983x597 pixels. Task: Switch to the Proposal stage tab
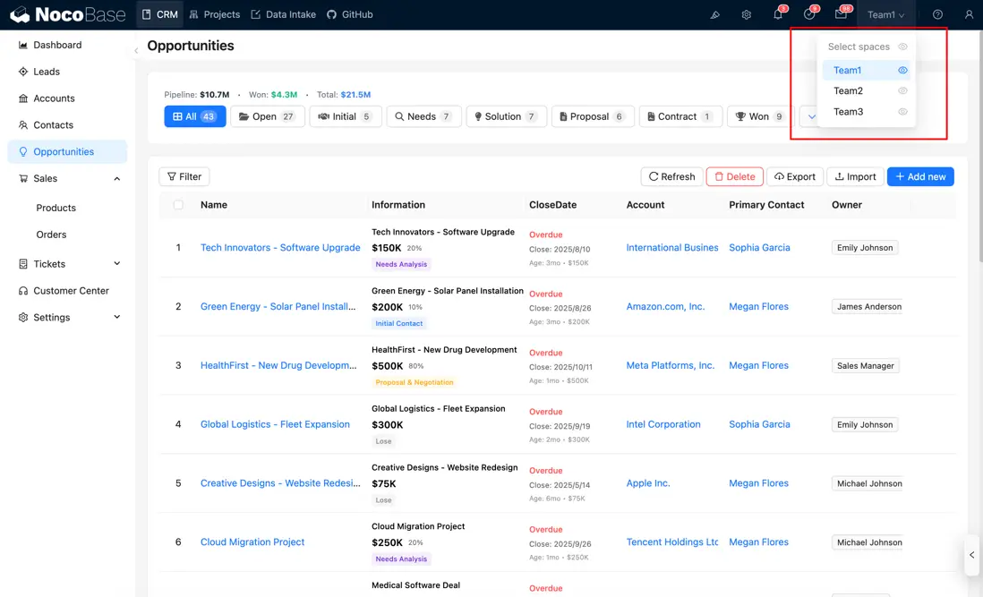coord(591,116)
